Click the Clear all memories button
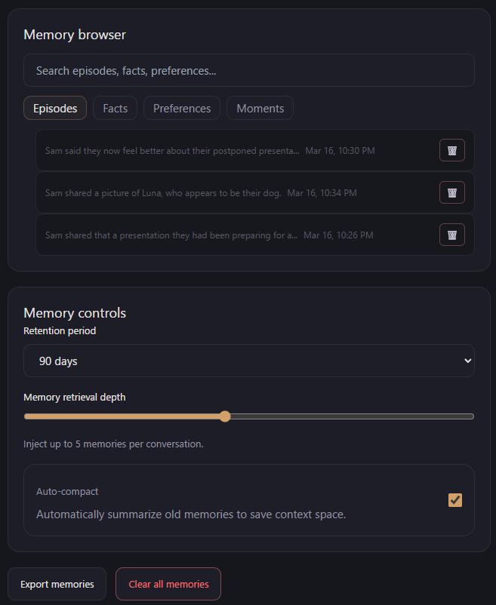The height and width of the screenshot is (605, 496). [x=168, y=584]
